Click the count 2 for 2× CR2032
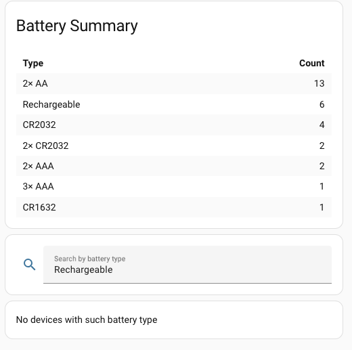352x350 pixels. pyautogui.click(x=322, y=146)
